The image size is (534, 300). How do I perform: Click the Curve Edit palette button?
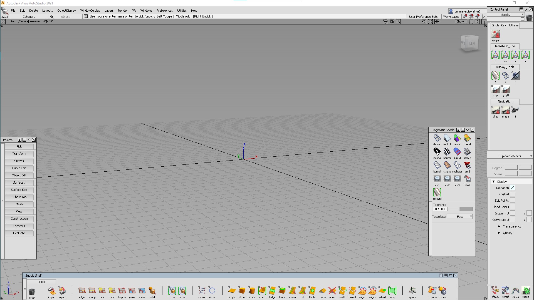pyautogui.click(x=19, y=168)
